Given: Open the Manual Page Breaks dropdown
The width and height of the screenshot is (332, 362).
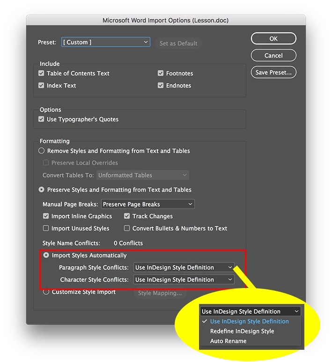Looking at the screenshot, I should [x=148, y=204].
